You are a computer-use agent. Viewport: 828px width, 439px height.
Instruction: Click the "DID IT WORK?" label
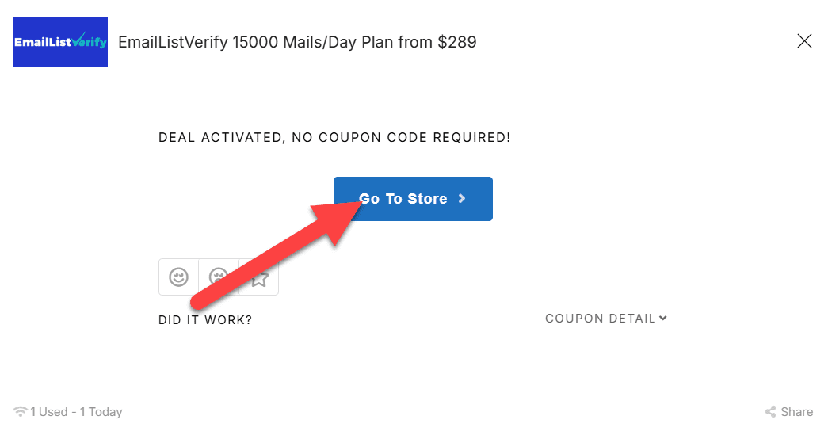point(205,320)
